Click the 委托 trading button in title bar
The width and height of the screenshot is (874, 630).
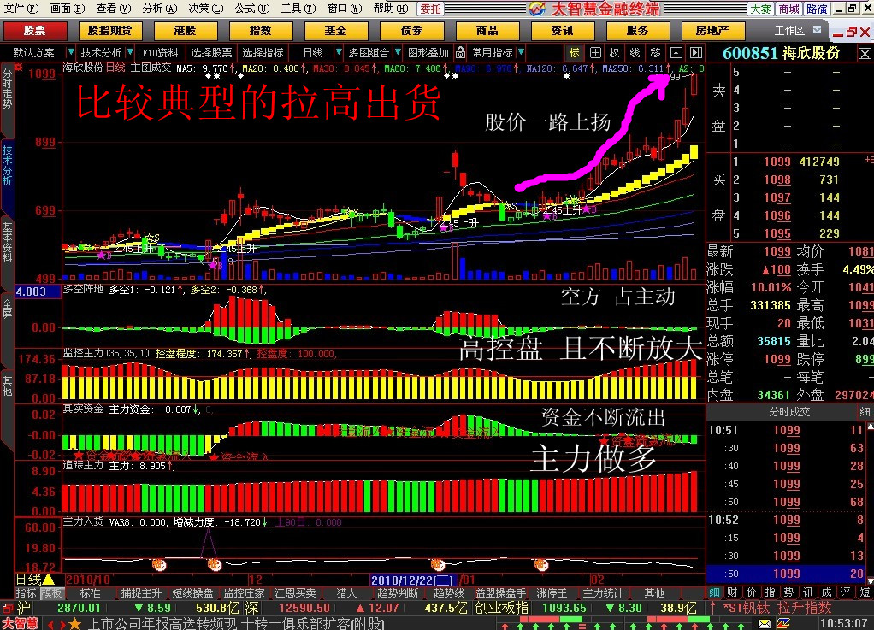430,9
